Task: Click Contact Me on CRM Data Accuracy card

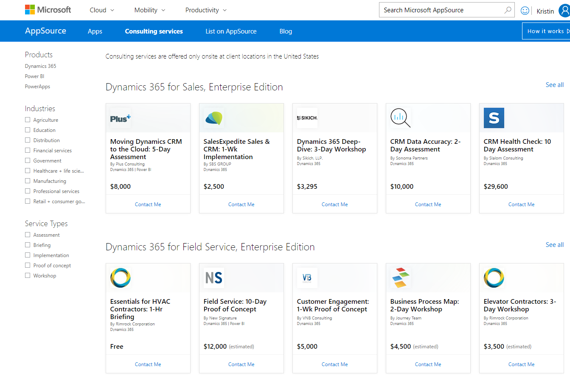Action: (x=428, y=204)
